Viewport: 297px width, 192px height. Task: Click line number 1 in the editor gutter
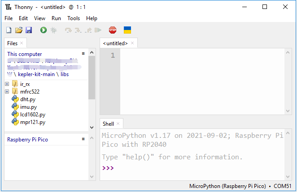click(113, 55)
